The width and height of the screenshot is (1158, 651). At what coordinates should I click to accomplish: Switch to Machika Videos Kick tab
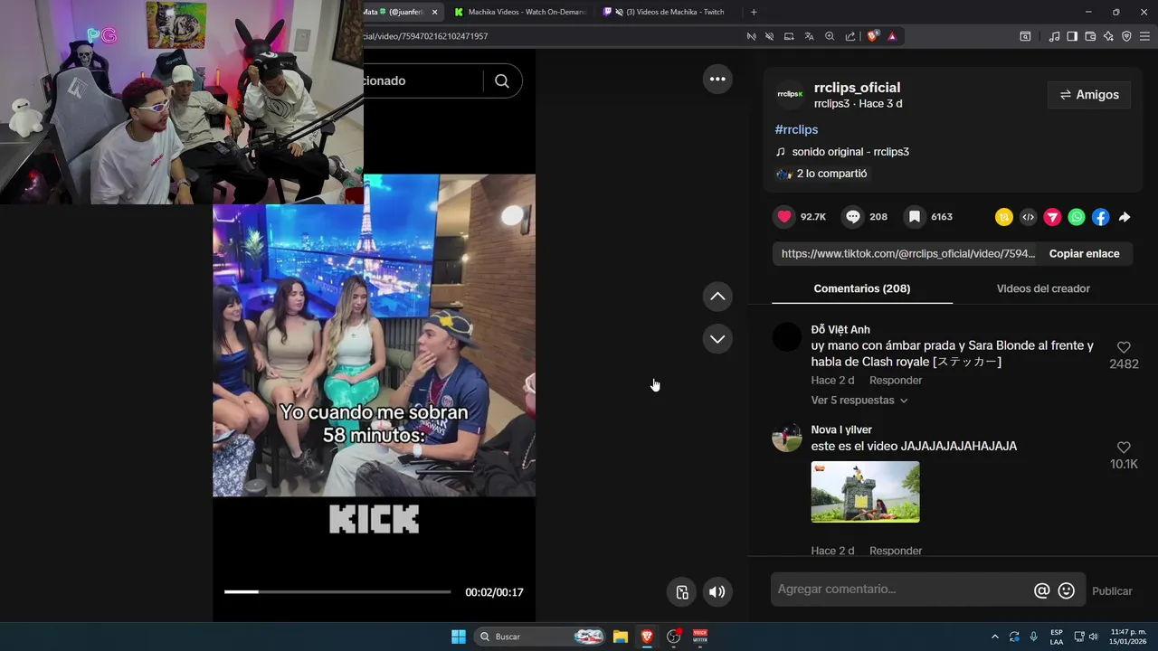tap(520, 12)
